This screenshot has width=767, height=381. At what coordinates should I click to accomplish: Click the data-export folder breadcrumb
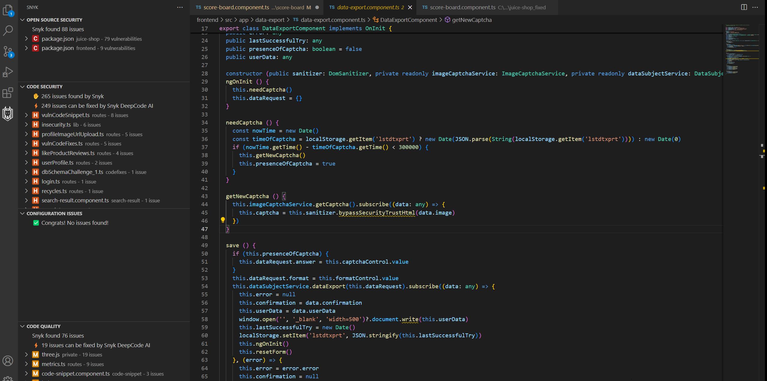coord(270,20)
